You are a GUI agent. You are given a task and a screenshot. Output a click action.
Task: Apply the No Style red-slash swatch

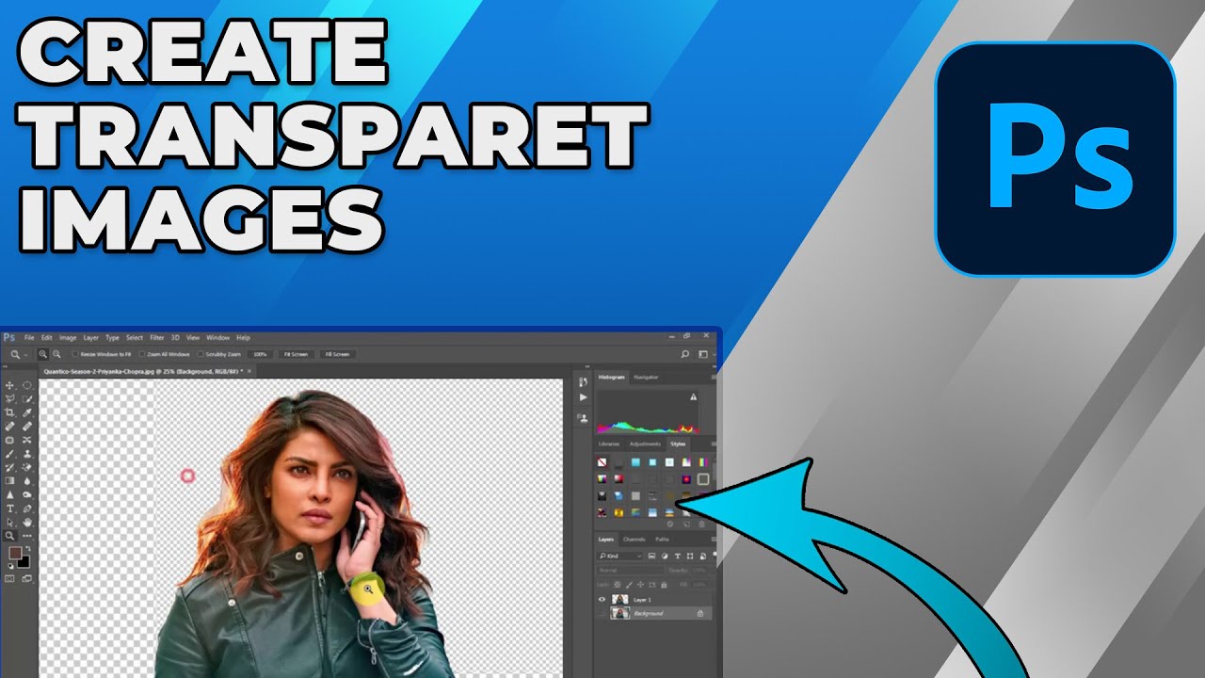602,462
